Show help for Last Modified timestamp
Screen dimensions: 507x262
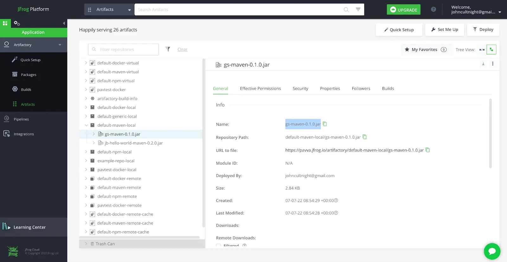point(336,213)
